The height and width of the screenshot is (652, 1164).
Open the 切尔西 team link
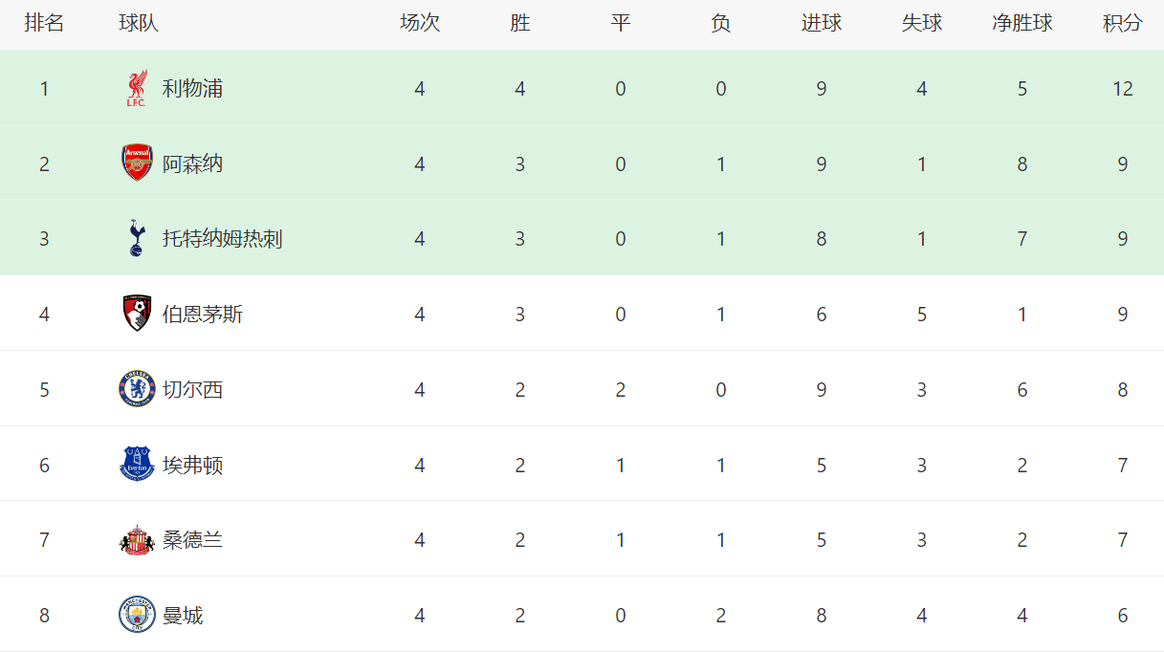192,389
